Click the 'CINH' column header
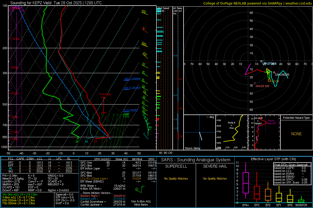Image resolution: width=313 pixels, height=208 pixels. [30, 159]
